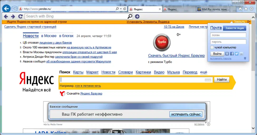Click the Закрыть link on orange bar
Viewport: 257px width, 135px height.
click(239, 22)
